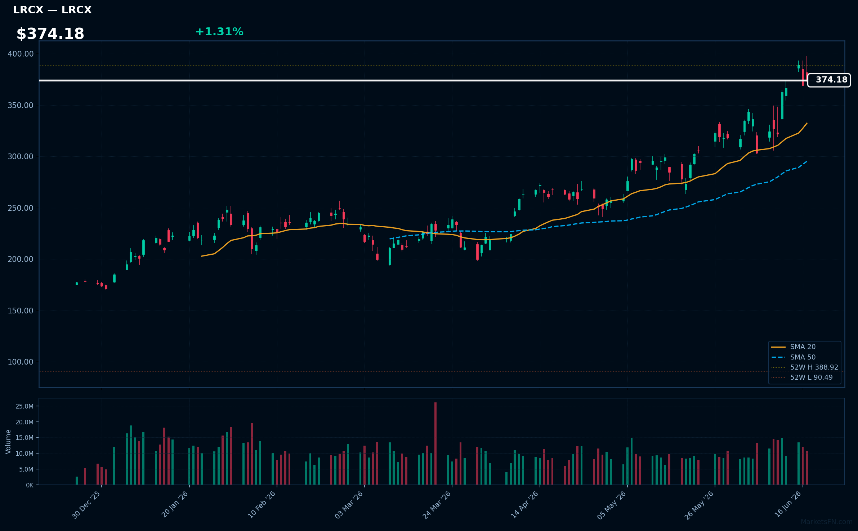Click the tallest red volume bar

coord(435,443)
